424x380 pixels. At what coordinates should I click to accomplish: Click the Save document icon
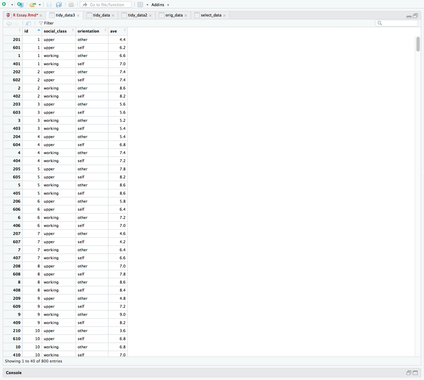(x=49, y=5)
